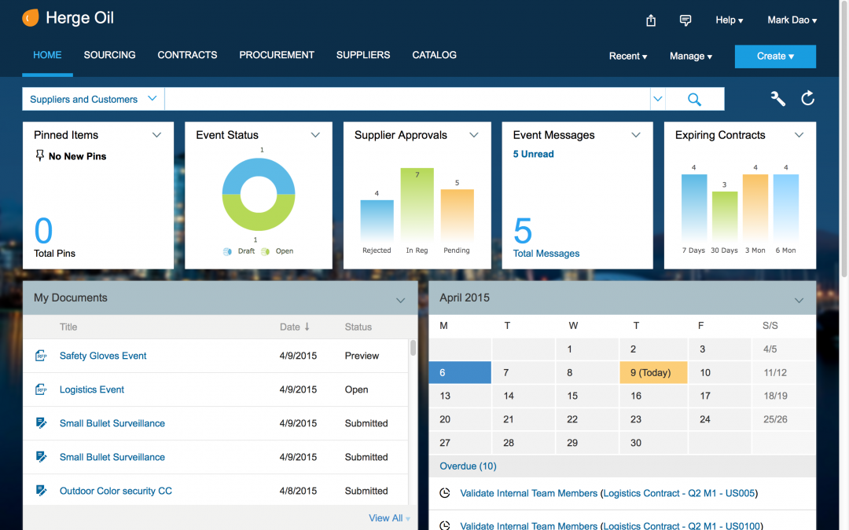Click the Open legend icon in Event Status
849x530 pixels.
pyautogui.click(x=266, y=251)
